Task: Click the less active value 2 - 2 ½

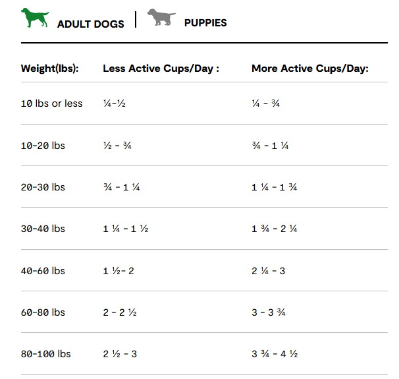Action: 120,312
